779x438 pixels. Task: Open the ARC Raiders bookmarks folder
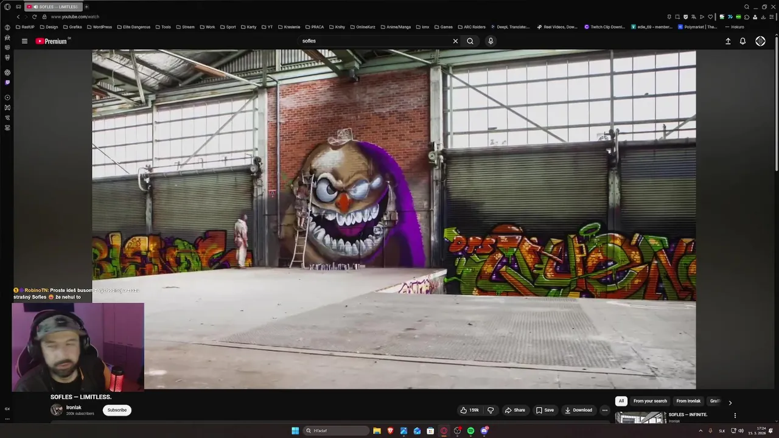tap(472, 27)
